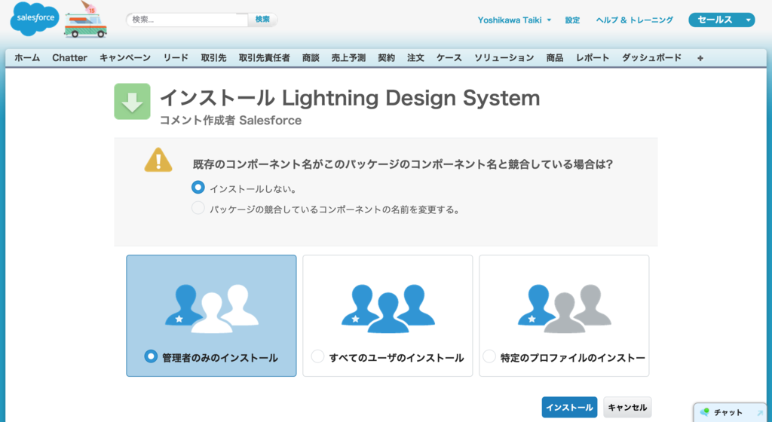Click the admin-only users illustration
772x422 pixels.
[212, 309]
